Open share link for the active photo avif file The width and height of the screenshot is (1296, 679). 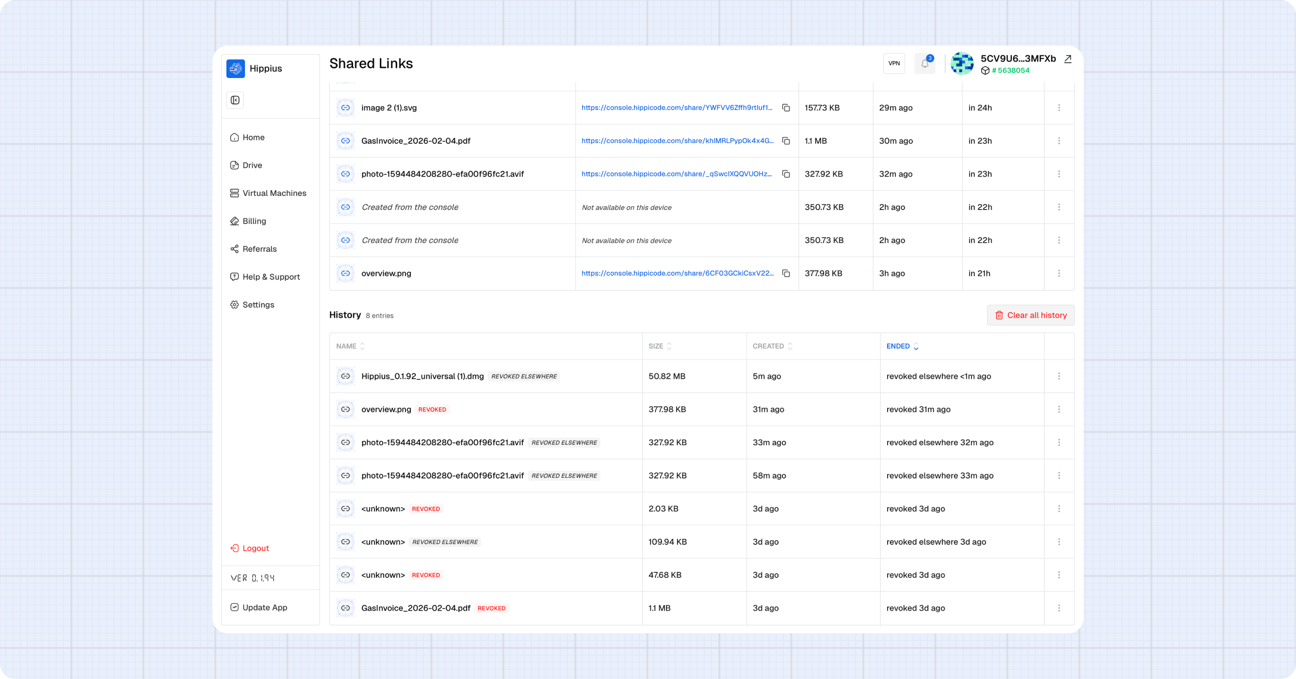coord(677,174)
